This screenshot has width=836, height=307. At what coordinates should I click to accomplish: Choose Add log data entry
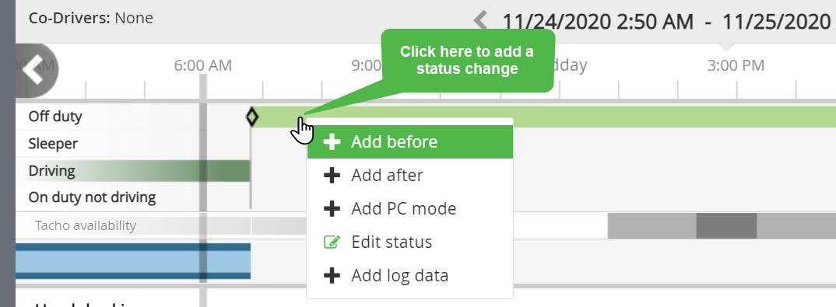tap(410, 276)
